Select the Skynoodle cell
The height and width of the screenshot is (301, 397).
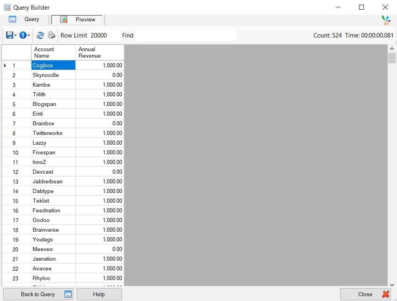(54, 75)
